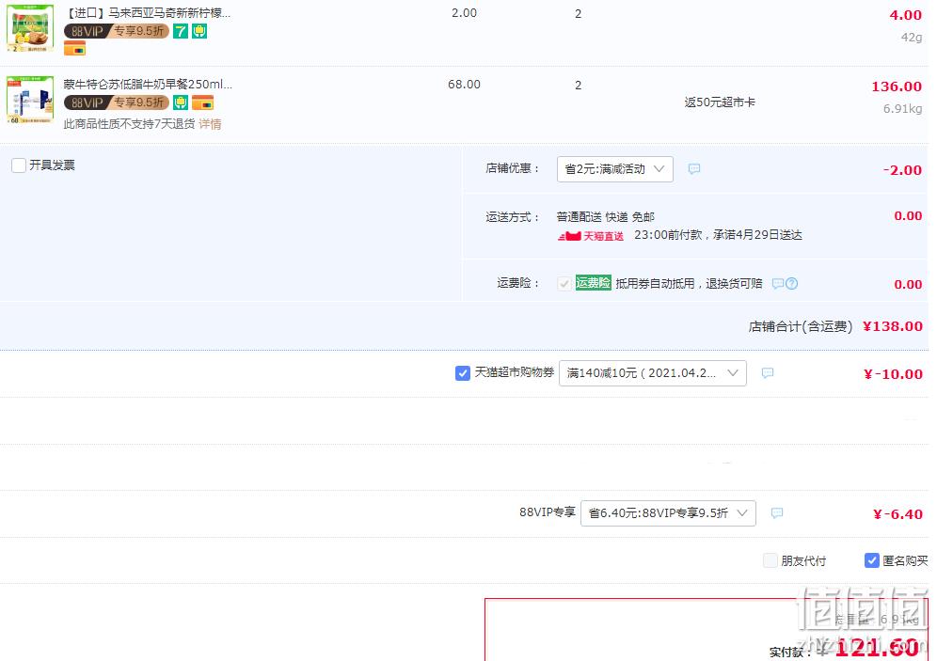Click the ¥-6.40 88VIP discount amount
Viewport: 937px width, 661px height.
click(x=897, y=514)
